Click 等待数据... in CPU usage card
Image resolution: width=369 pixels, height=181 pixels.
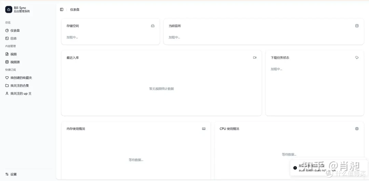click(x=289, y=154)
